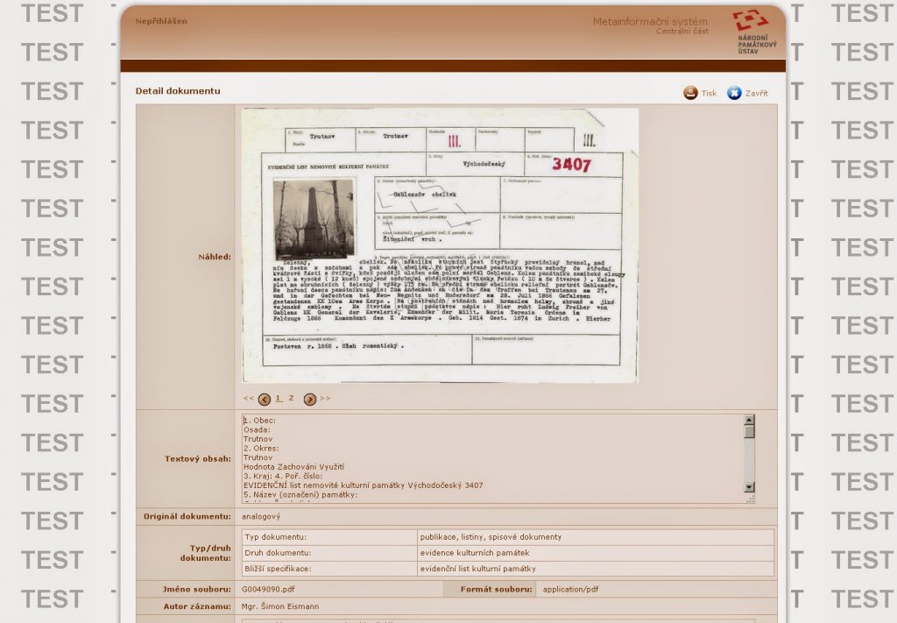Click the Druh dokumentu label cell
Image resolution: width=897 pixels, height=623 pixels.
point(329,553)
